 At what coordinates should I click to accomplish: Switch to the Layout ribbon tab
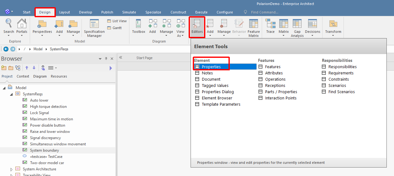pos(65,12)
